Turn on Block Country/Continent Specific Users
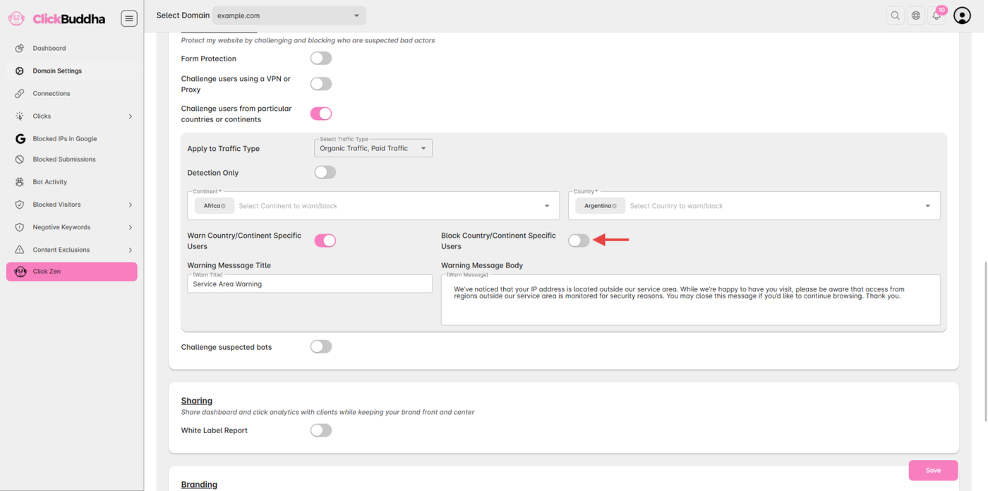The width and height of the screenshot is (988, 491). coord(579,241)
